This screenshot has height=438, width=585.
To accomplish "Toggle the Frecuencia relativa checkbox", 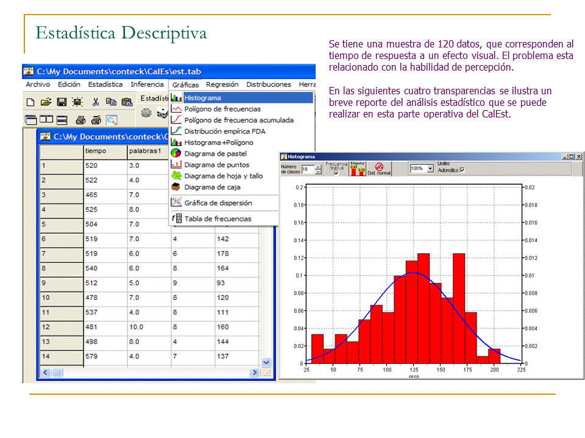I will tap(336, 173).
